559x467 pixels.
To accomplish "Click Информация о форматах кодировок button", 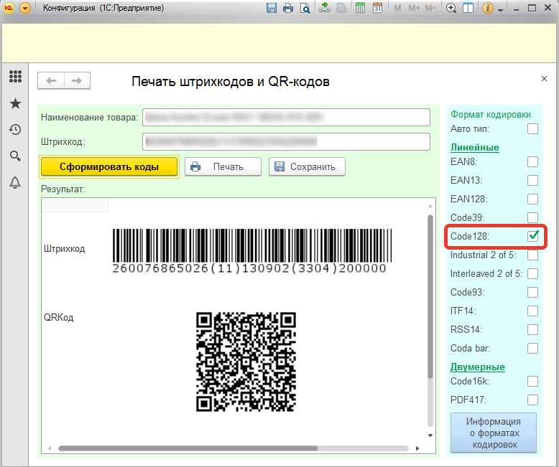I will [494, 433].
